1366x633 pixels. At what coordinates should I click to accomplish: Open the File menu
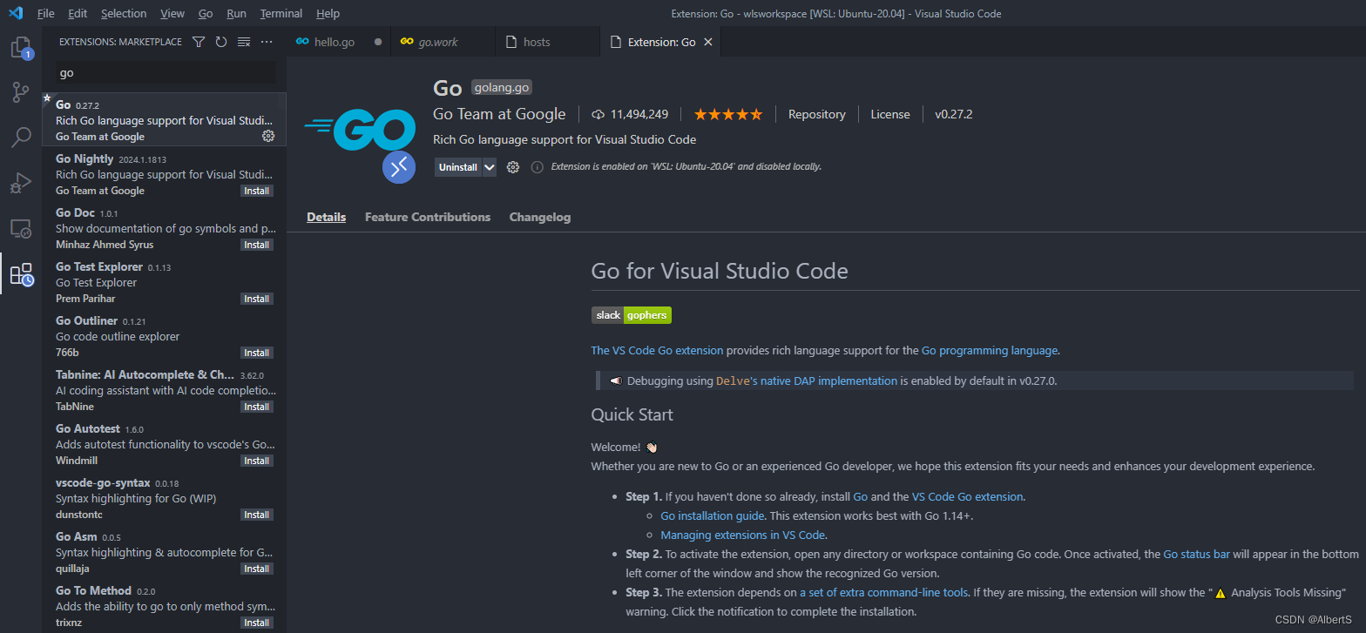tap(46, 13)
